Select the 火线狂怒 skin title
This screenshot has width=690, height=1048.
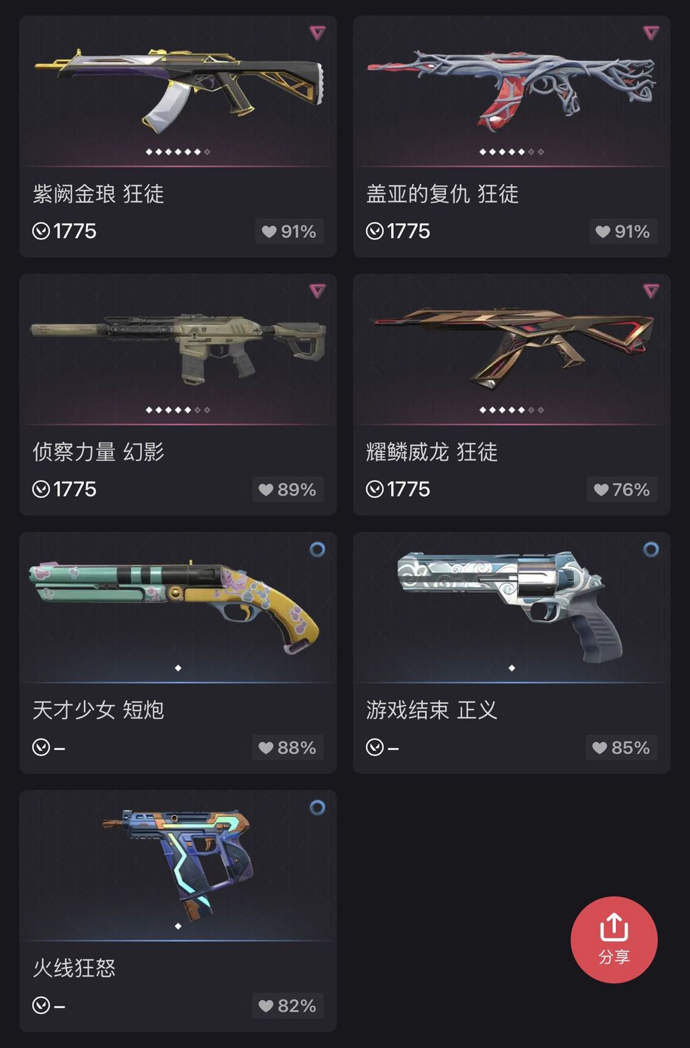tap(74, 968)
